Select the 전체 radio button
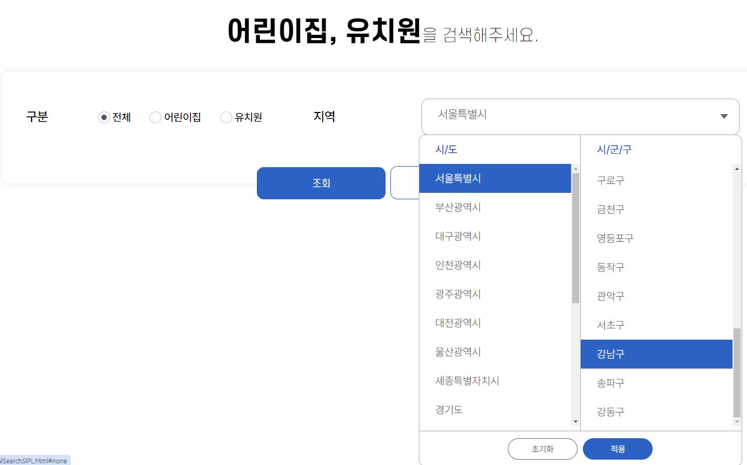The width and height of the screenshot is (747, 465). (103, 117)
